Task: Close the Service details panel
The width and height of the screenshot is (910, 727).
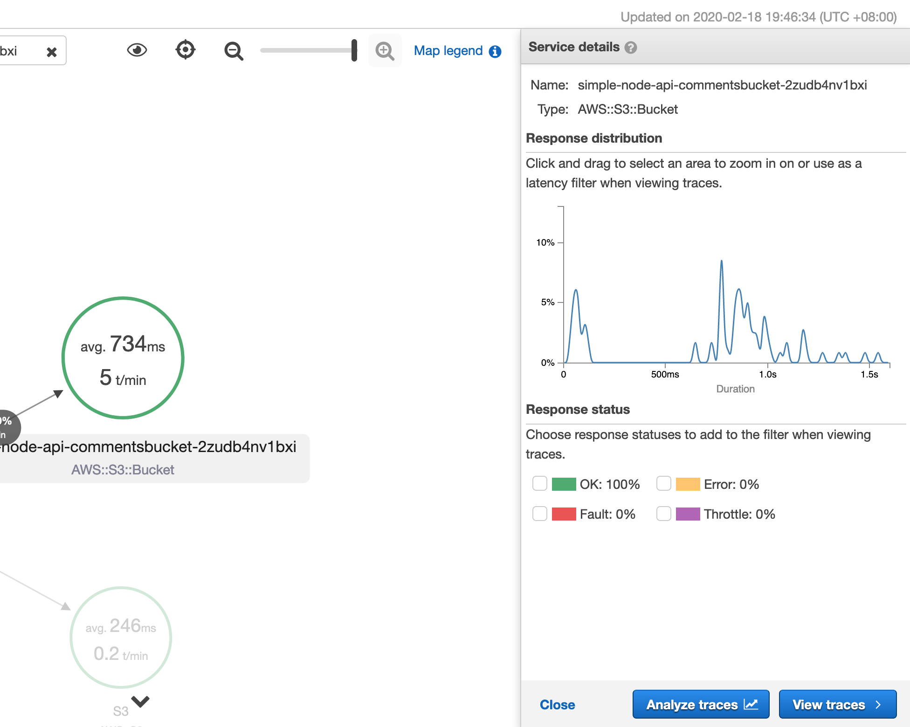Action: (x=557, y=705)
